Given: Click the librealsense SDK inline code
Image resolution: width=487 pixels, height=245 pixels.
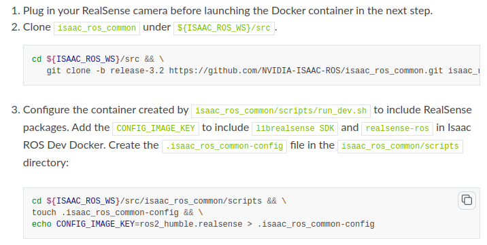Looking at the screenshot, I should 295,128.
